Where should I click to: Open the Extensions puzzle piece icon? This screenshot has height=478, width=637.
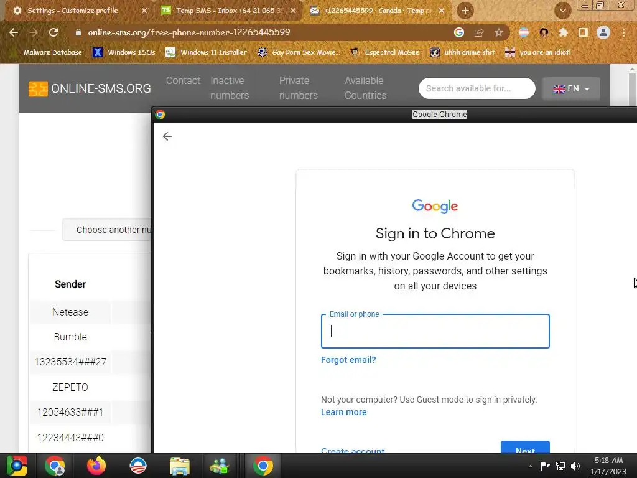tap(563, 32)
